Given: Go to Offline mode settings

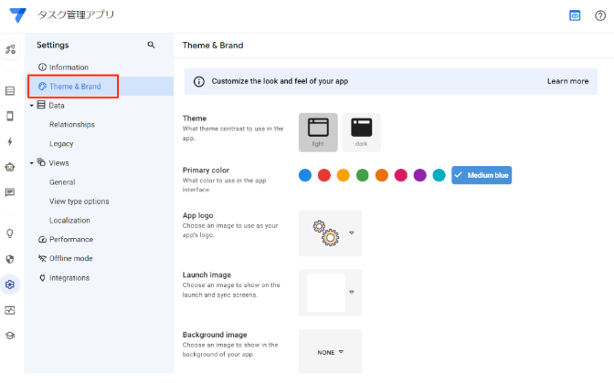Looking at the screenshot, I should point(73,259).
